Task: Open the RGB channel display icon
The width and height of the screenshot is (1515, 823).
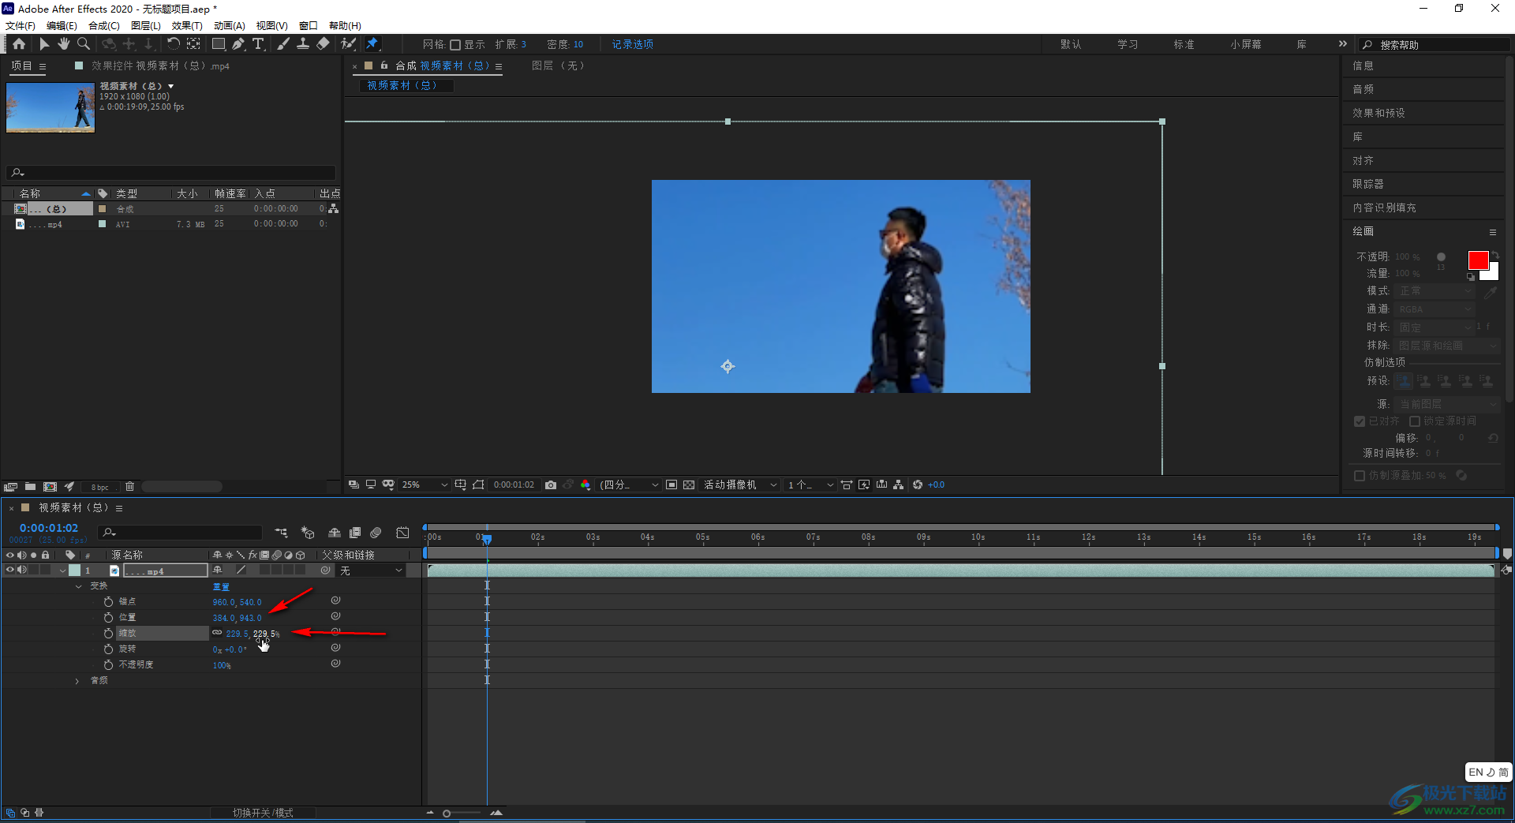Action: (x=585, y=484)
